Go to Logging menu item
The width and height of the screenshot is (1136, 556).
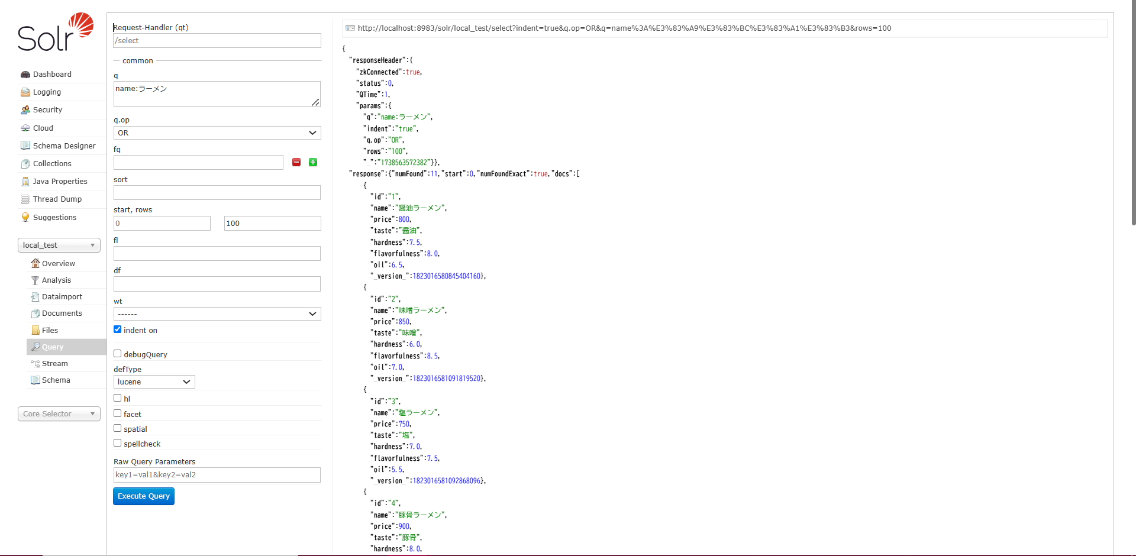click(47, 92)
